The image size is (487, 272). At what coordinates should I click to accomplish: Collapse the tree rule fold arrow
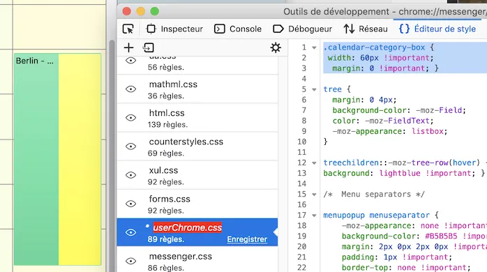pos(314,89)
